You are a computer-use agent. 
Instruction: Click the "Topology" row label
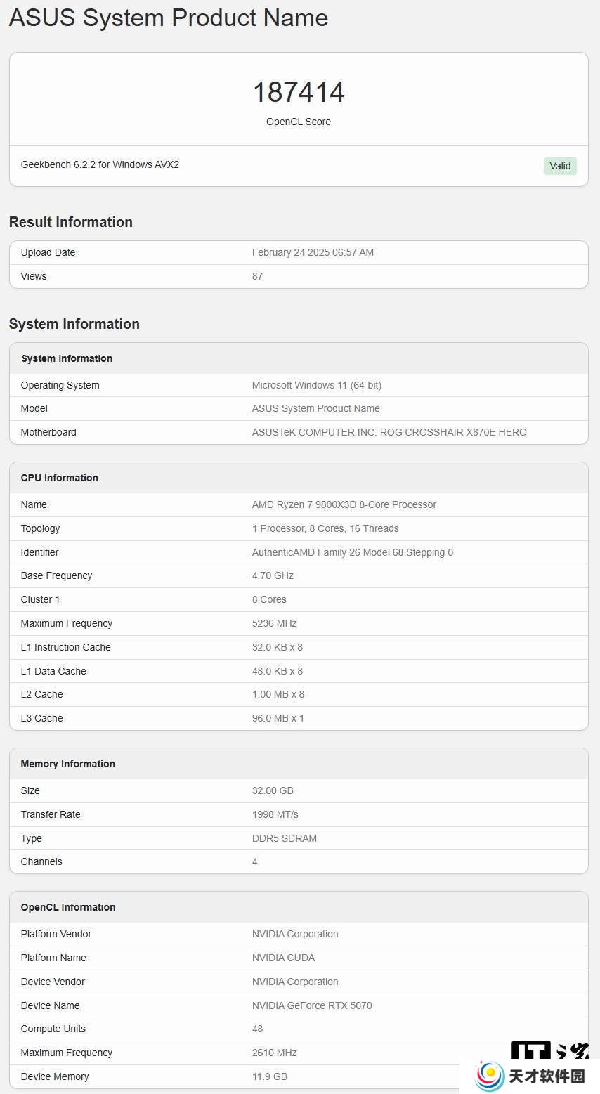41,528
